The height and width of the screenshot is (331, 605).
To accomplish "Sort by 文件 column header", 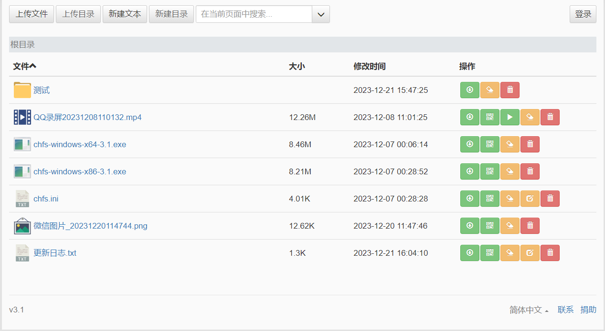I will (24, 66).
